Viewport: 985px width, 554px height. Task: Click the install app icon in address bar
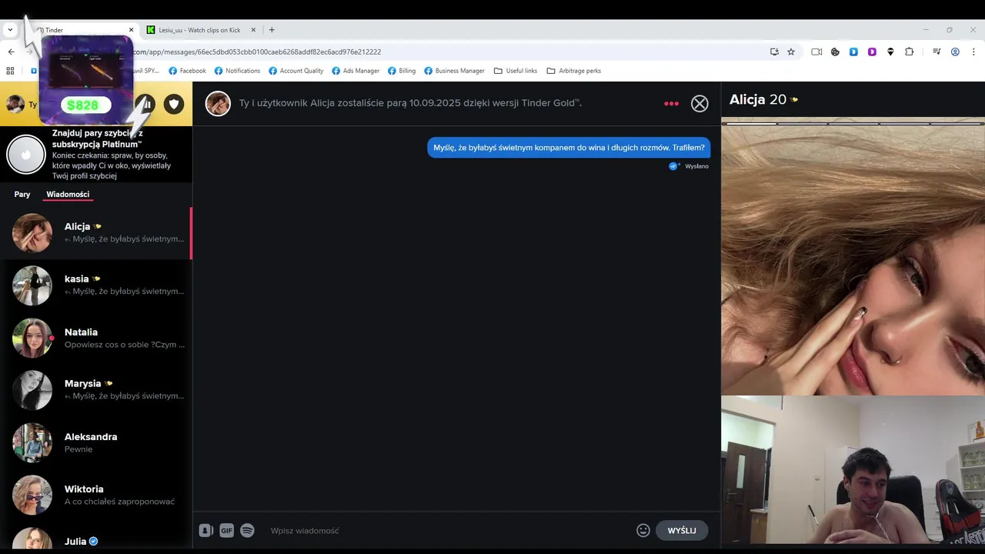(x=774, y=52)
